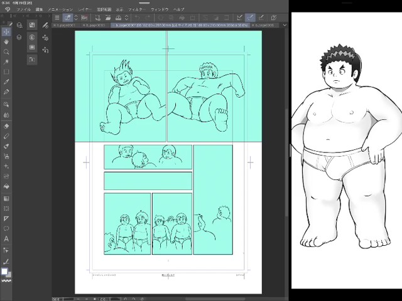Click the open file arrow dock icon

point(32,60)
